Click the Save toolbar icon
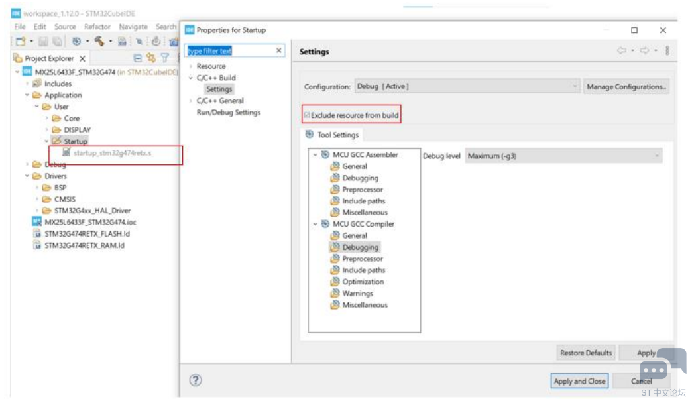 43,42
